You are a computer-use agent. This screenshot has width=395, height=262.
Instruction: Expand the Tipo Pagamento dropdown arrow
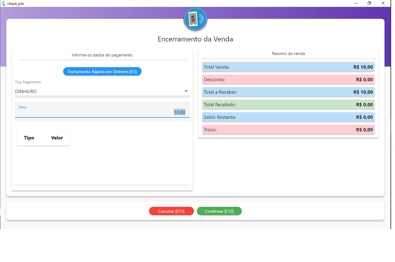pyautogui.click(x=186, y=91)
